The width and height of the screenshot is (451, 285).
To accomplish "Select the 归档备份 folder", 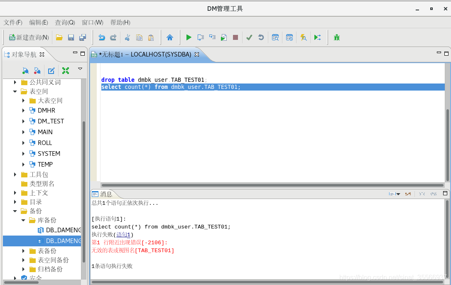I will tap(50, 270).
